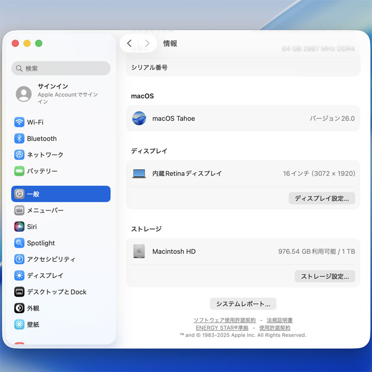372x372 pixels.
Task: Open the ENERGY STAR準拠 link
Action: point(222,328)
